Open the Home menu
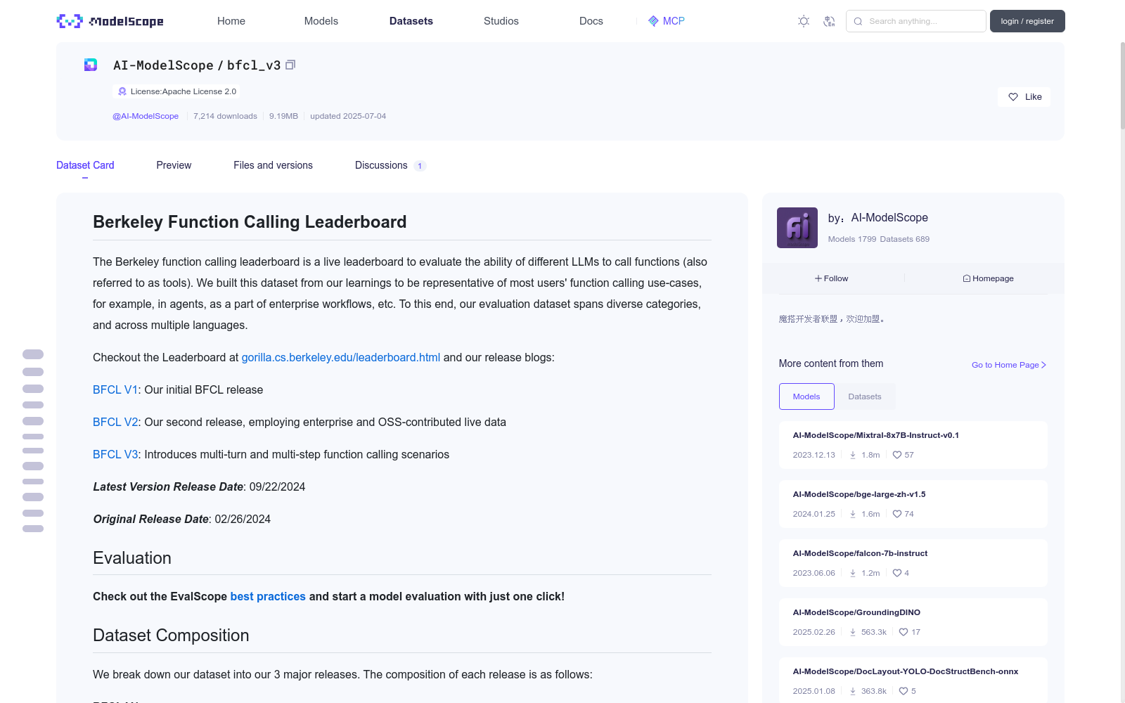The height and width of the screenshot is (703, 1125). pyautogui.click(x=231, y=21)
